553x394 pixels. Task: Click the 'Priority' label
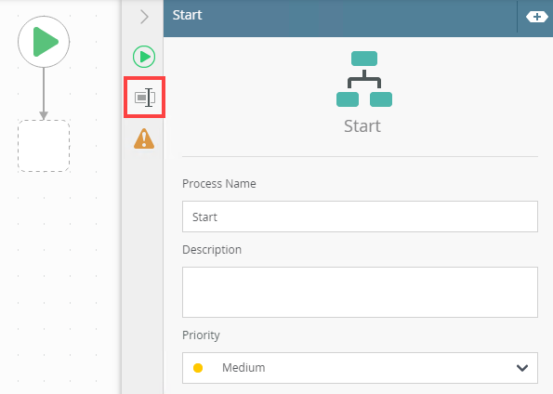pyautogui.click(x=201, y=335)
